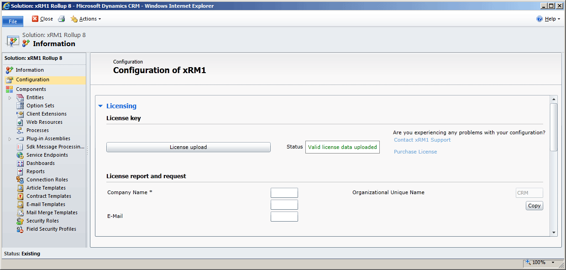Click the Mail Merge Templates icon
566x270 pixels.
click(x=20, y=212)
